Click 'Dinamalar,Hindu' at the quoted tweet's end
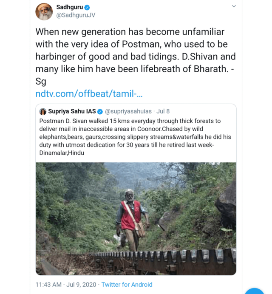272x294 pixels. click(x=62, y=153)
